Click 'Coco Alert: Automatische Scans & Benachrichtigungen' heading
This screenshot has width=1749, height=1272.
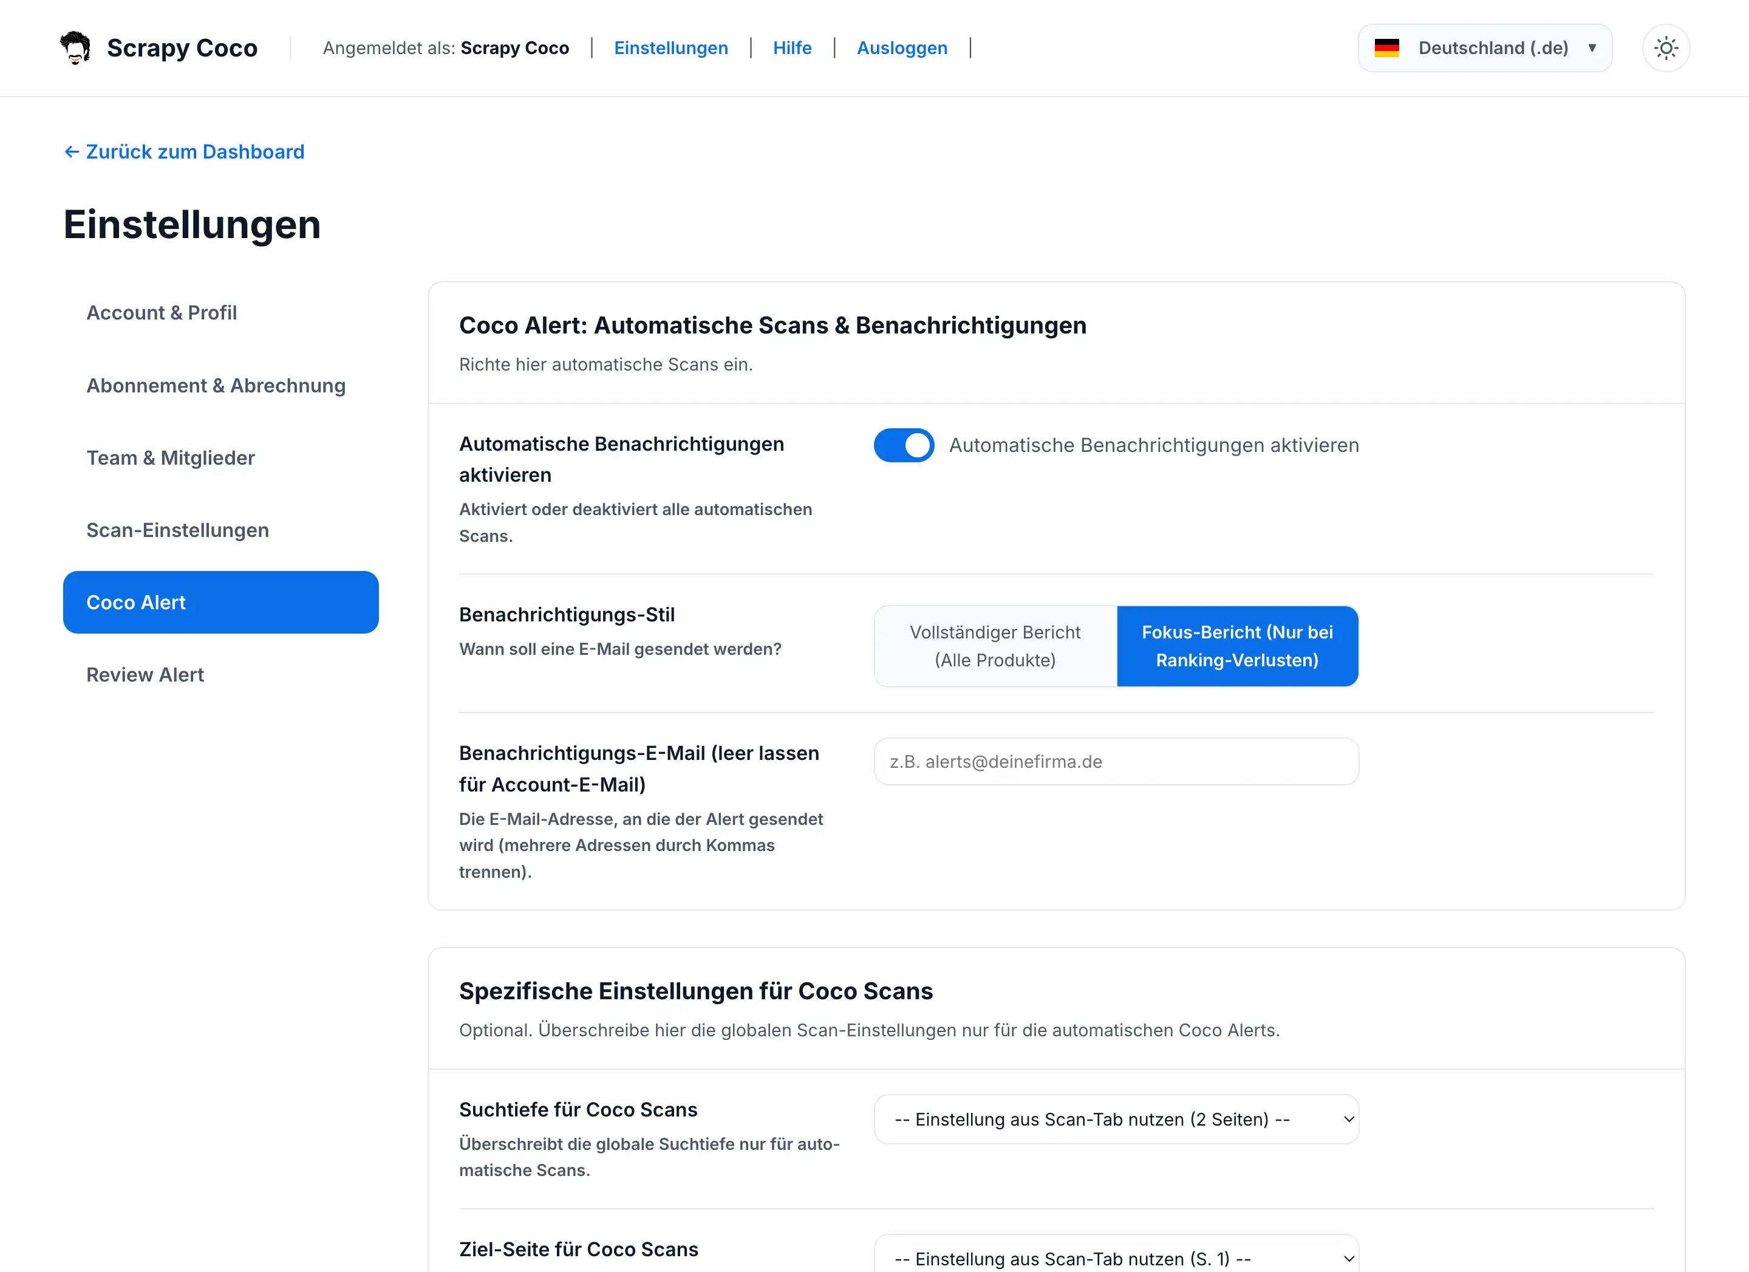pos(772,326)
